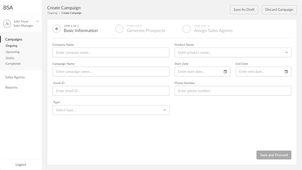Select the Step 3 Assign Sales Agents radio circle
This screenshot has height=170, width=302.
point(187,29)
